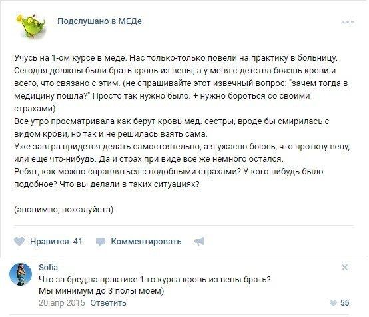Like Sofia's comment with the heart icon
This screenshot has width=369, height=317.
pos(333,303)
